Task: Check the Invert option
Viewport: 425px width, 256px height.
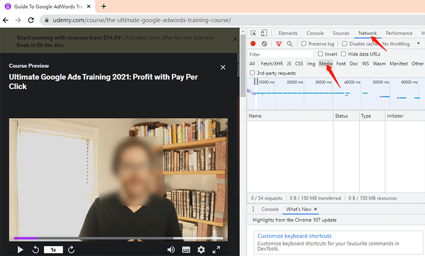Action: click(320, 54)
